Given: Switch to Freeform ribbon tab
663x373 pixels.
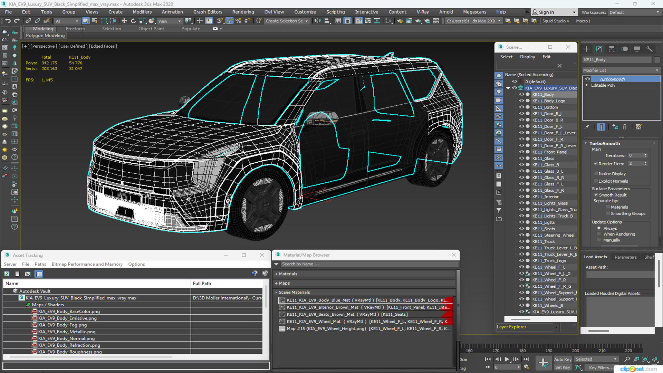Looking at the screenshot, I should (x=75, y=29).
